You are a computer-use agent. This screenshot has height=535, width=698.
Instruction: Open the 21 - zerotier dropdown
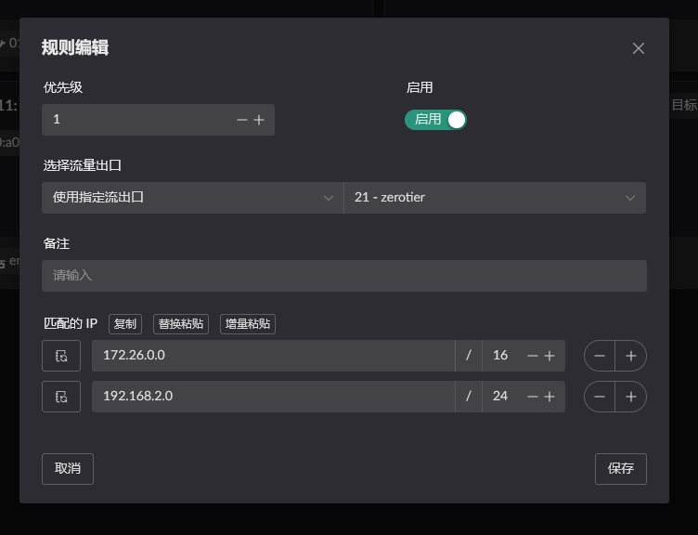coord(494,198)
